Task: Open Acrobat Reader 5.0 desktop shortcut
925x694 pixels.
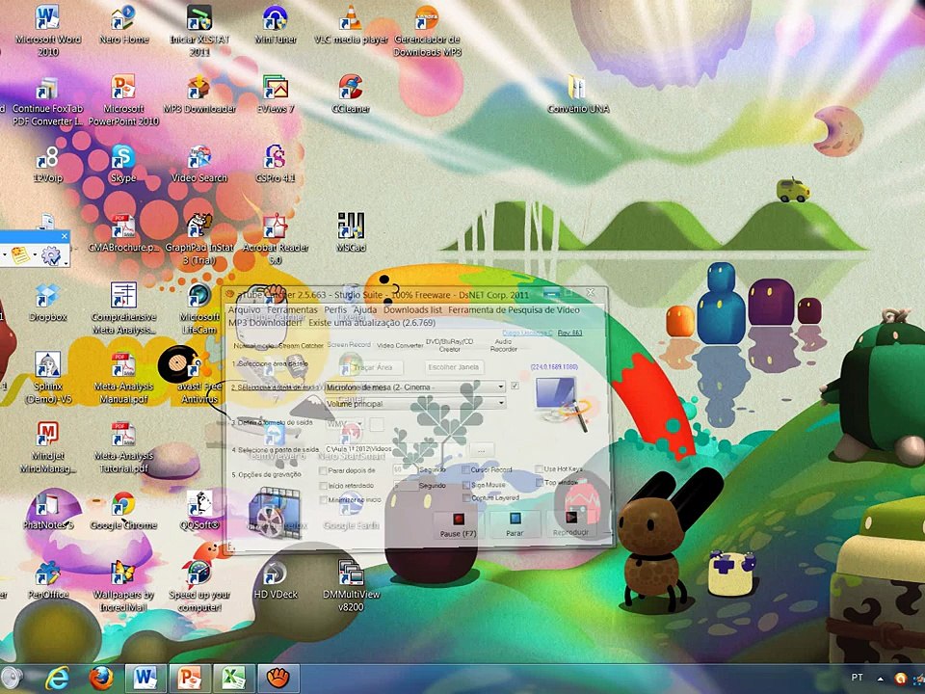Action: pos(275,239)
